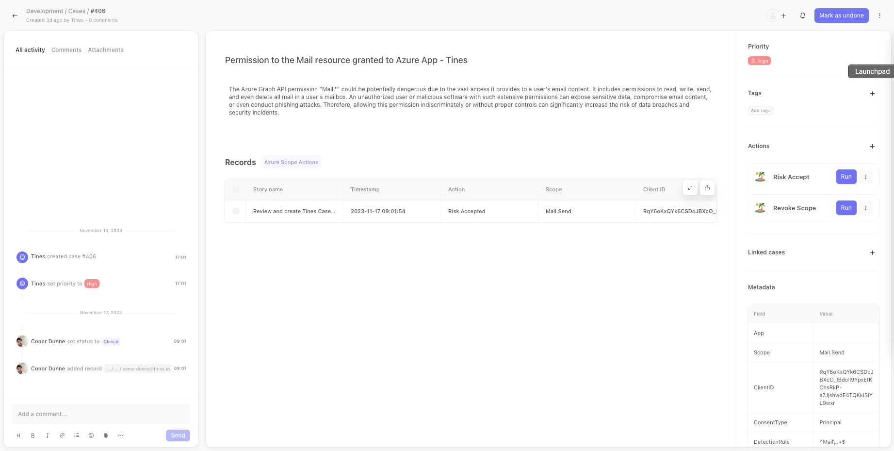The height and width of the screenshot is (451, 894).
Task: Toggle the notification bell
Action: (x=803, y=16)
